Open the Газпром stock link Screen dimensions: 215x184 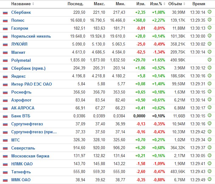(19, 28)
